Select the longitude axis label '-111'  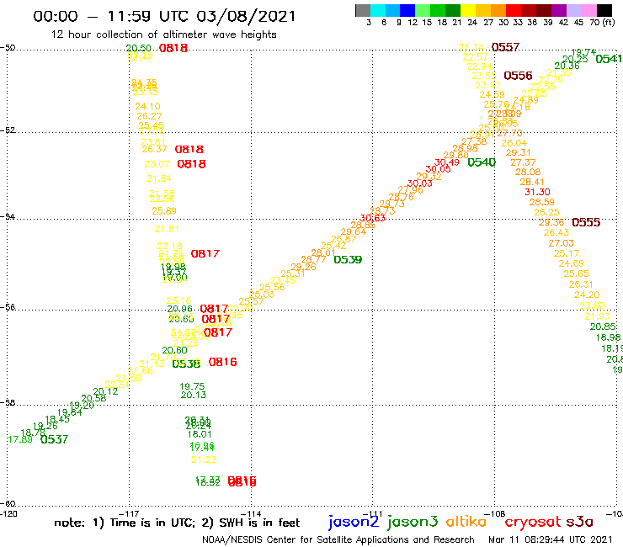coord(372,513)
